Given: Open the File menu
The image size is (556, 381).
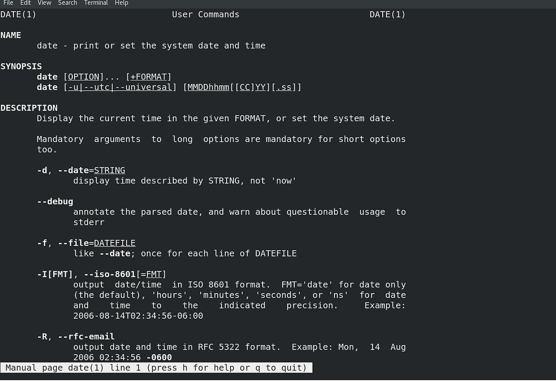Looking at the screenshot, I should click(x=8, y=3).
